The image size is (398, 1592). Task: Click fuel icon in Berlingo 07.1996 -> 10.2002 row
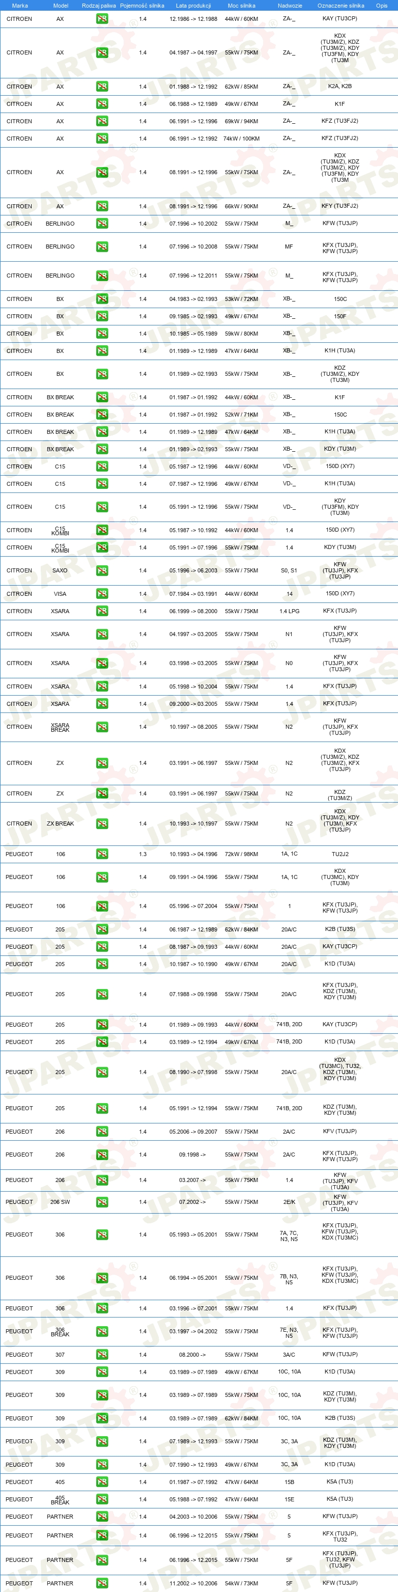coord(102,224)
